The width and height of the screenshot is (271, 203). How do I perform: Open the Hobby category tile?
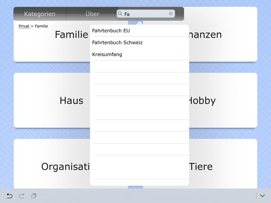223,100
